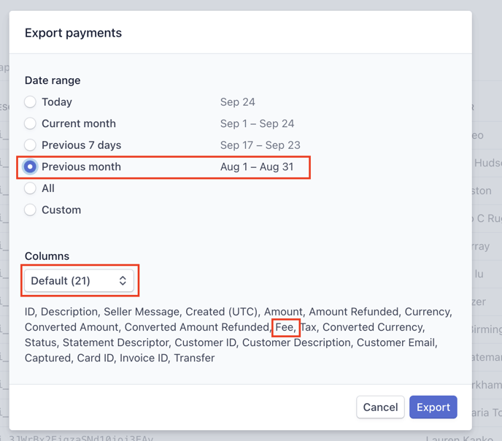Click the Sep 24 date next to Today

click(x=238, y=102)
